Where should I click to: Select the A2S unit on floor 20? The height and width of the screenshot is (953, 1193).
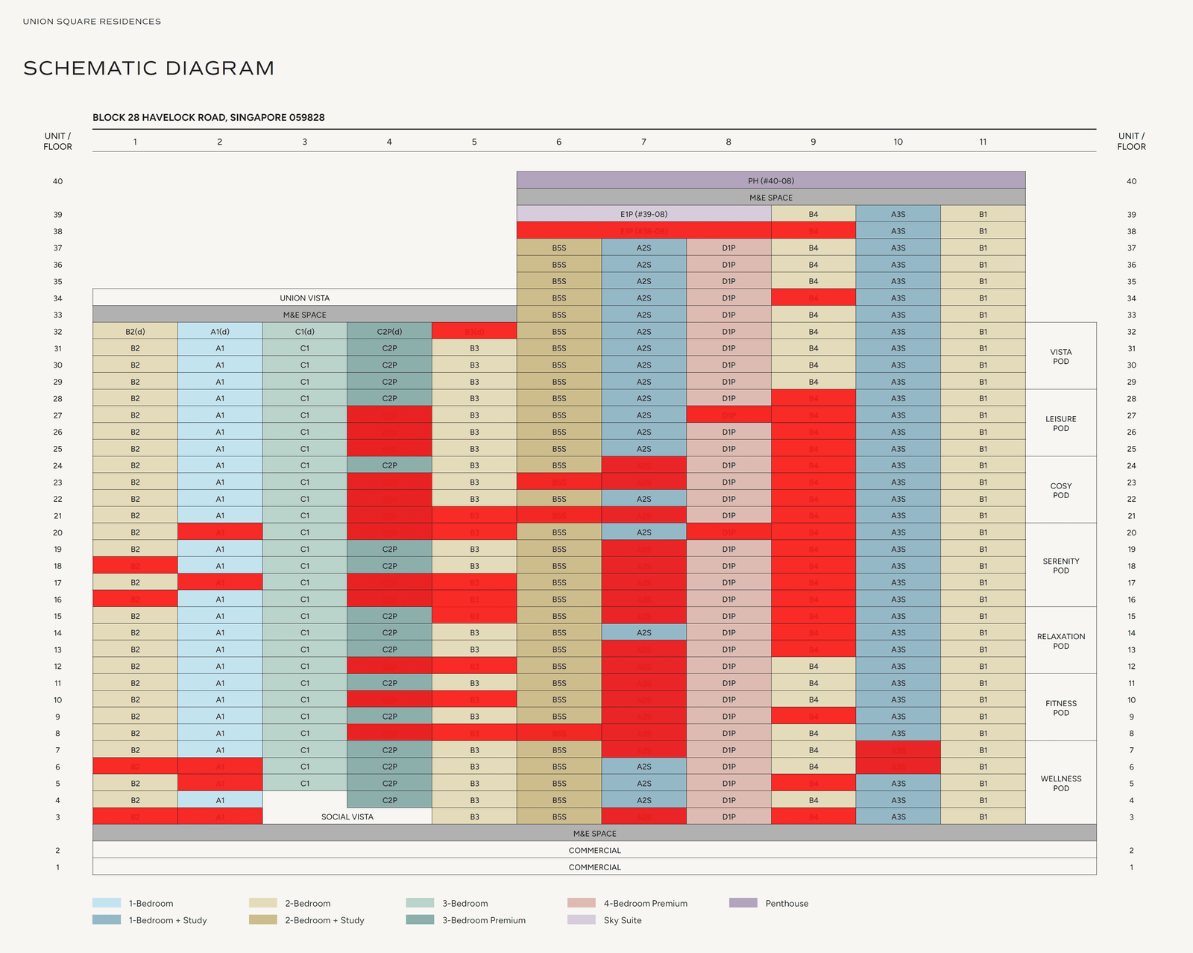tap(644, 532)
